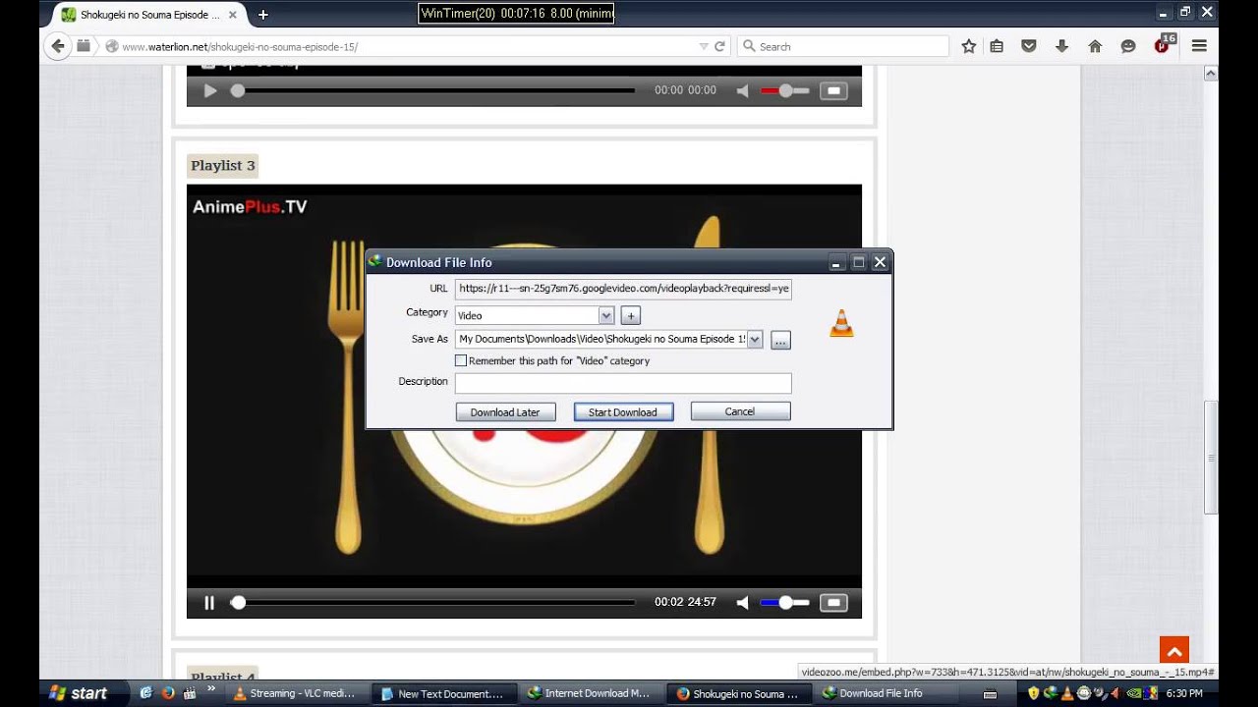Open the NVIDIA tray icon
Screen dimensions: 1258x707
[1133, 693]
